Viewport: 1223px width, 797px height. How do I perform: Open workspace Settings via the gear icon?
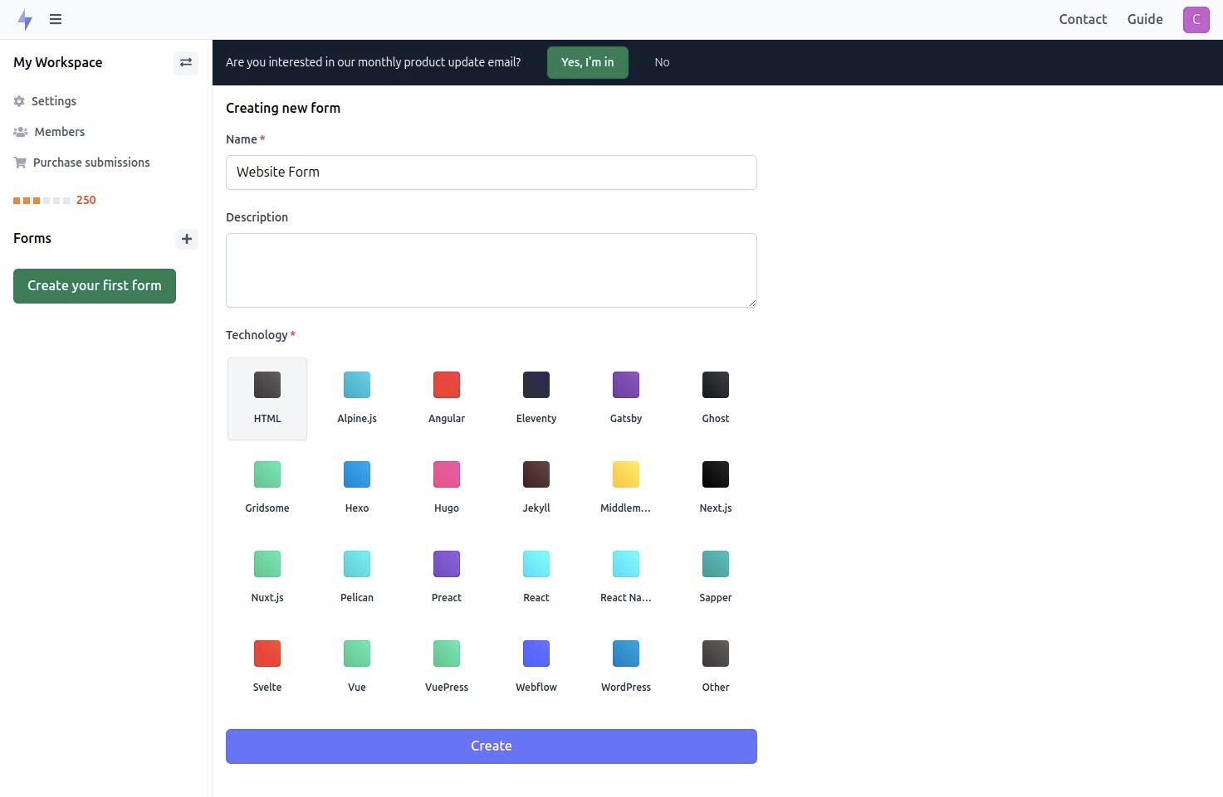click(x=18, y=100)
